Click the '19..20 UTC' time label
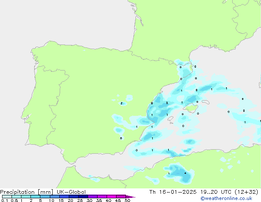Screen dimensions: 261x202 point(216,192)
